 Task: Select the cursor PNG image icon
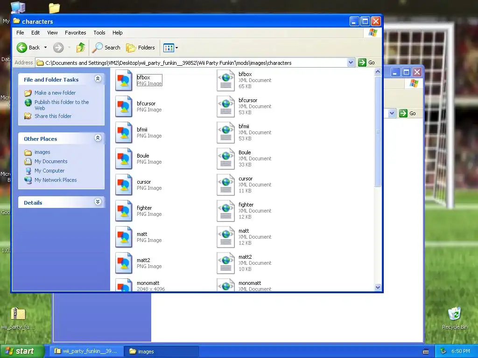pos(124,185)
